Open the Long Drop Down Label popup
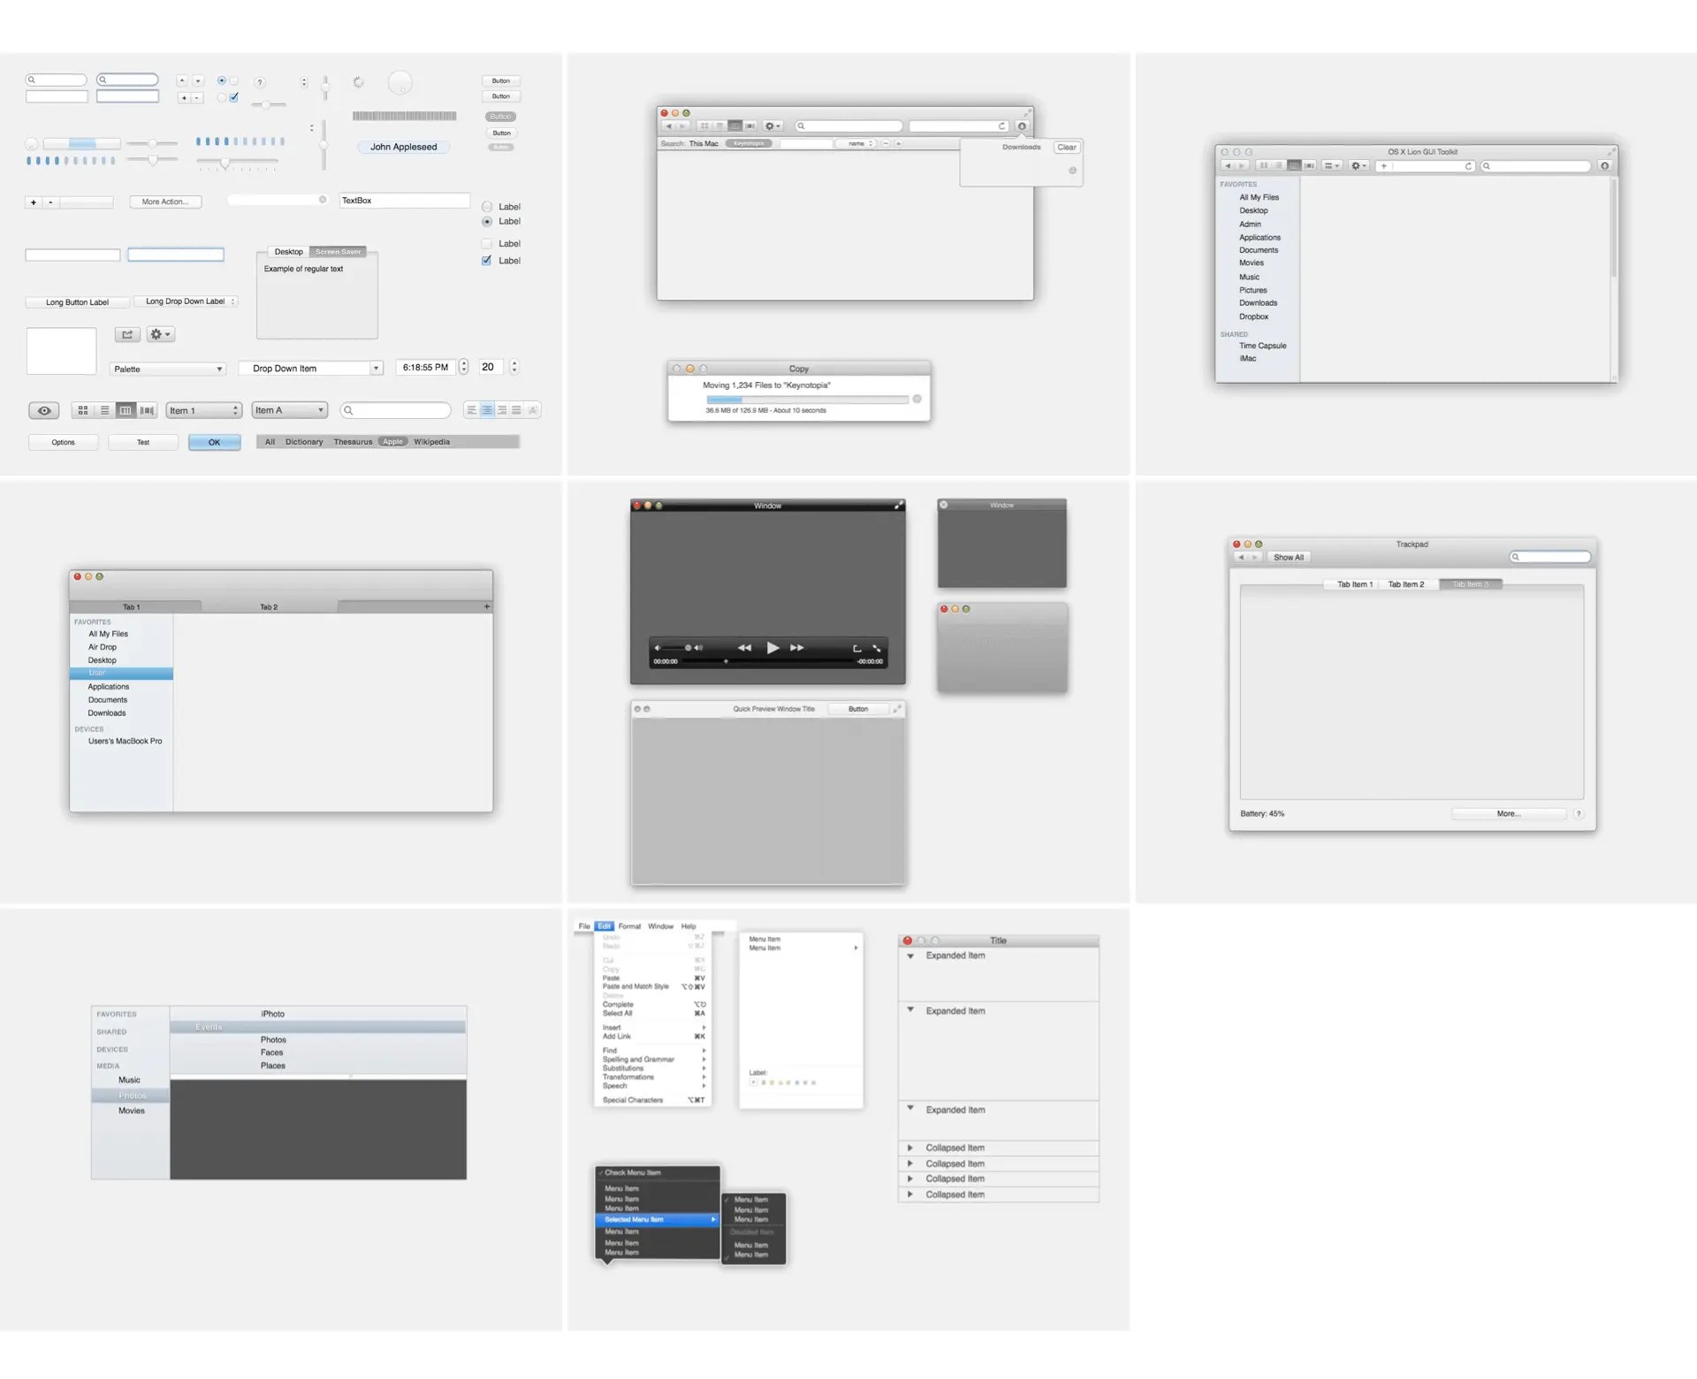The width and height of the screenshot is (1697, 1379). tap(186, 301)
